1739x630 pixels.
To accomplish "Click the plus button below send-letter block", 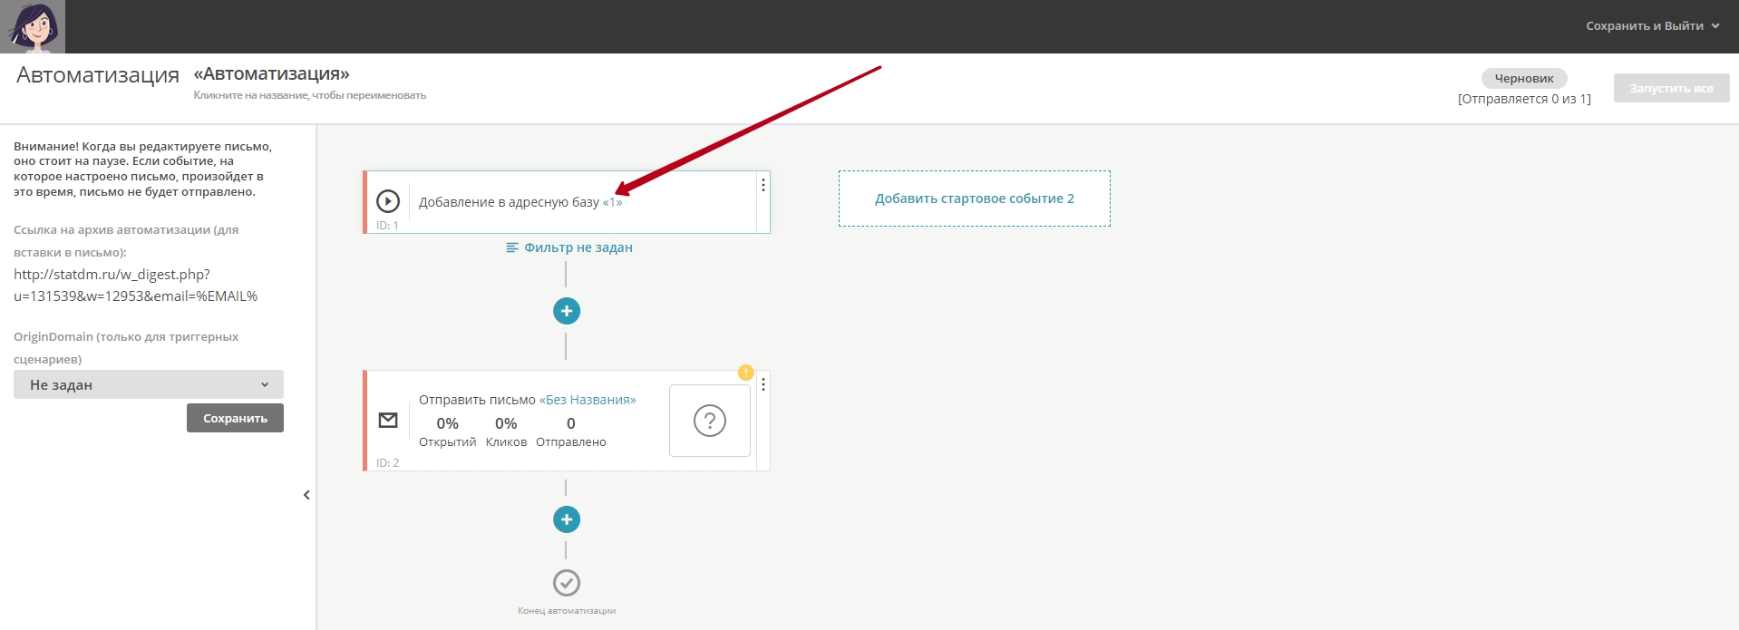I will (567, 519).
